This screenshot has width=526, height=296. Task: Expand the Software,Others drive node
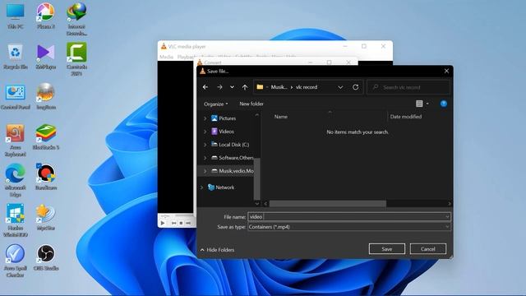click(205, 158)
